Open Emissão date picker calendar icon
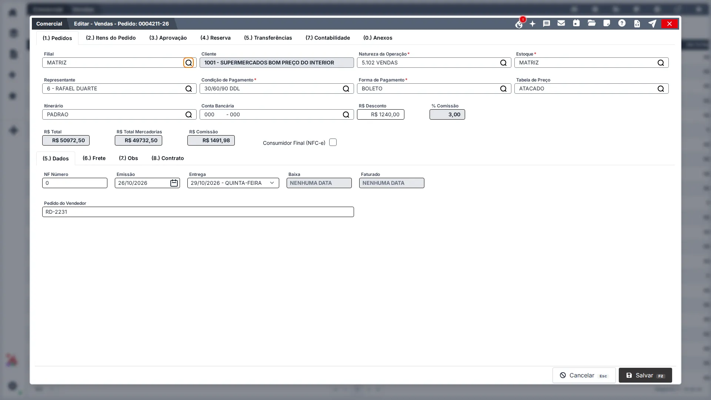 tap(174, 183)
